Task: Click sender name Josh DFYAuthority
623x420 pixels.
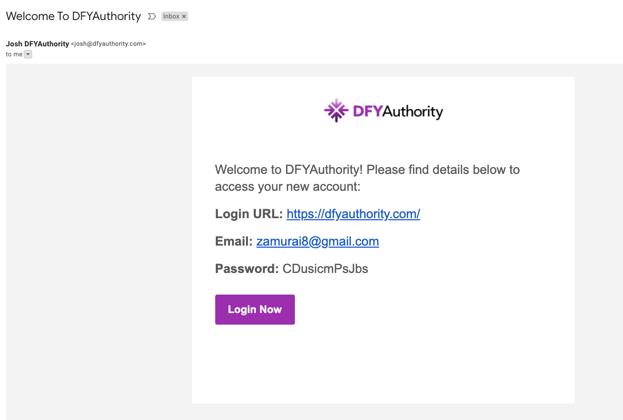Action: [37, 44]
